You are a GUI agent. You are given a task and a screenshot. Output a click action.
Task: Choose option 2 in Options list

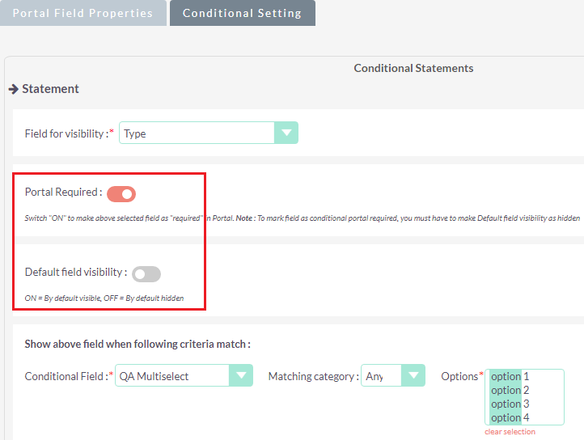(x=510, y=390)
